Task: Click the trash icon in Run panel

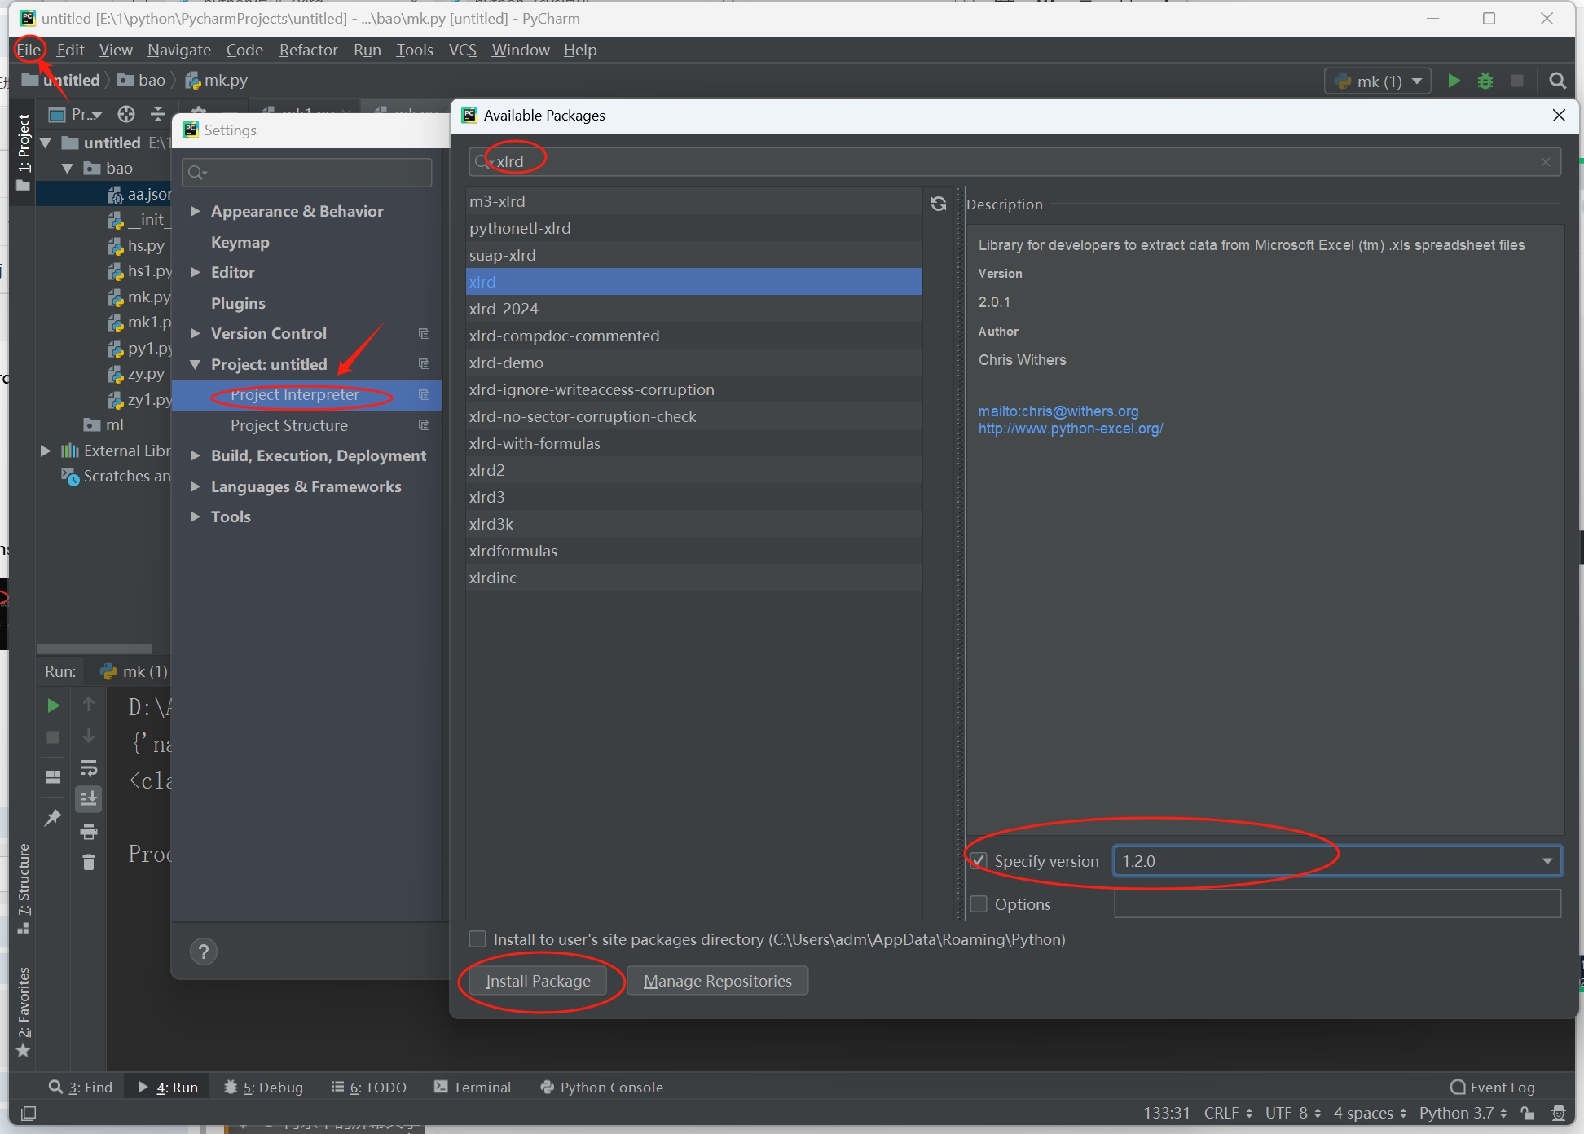Action: coord(89,862)
